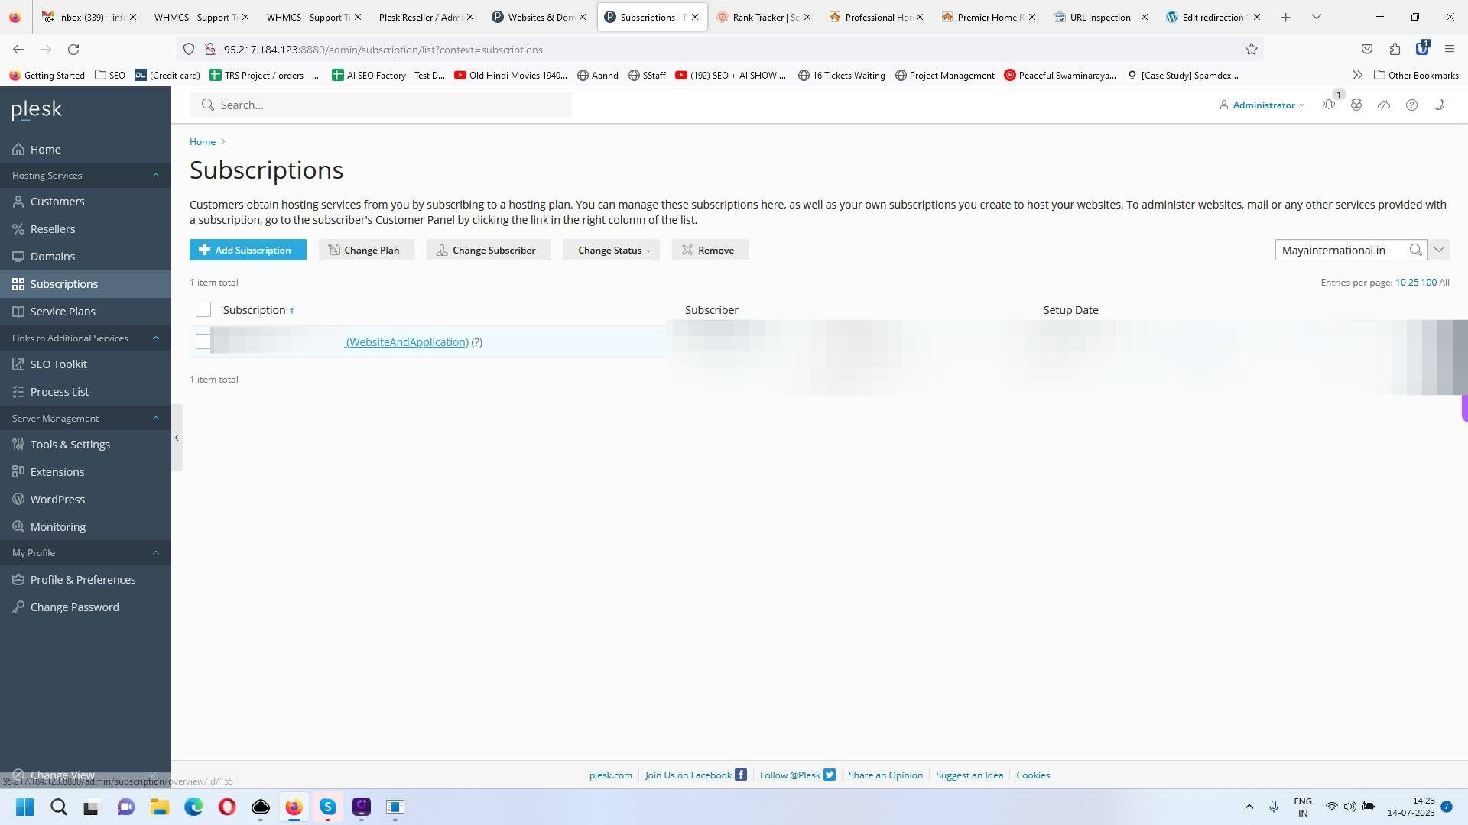Viewport: 1468px width, 825px height.
Task: Open Resellers in sidebar
Action: 86,229
